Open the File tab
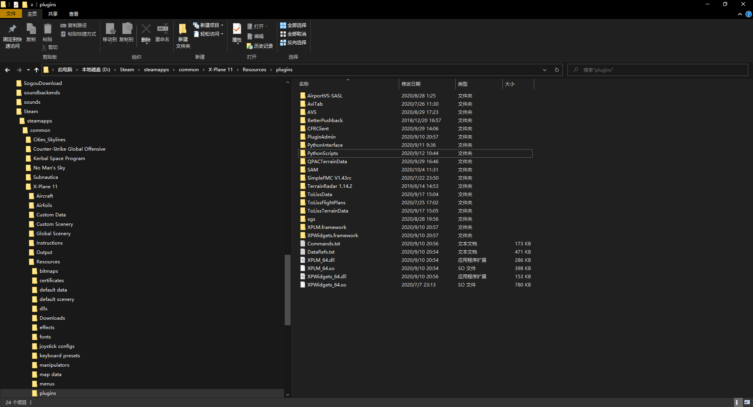Viewport: 753px width, 407px height. click(x=11, y=14)
